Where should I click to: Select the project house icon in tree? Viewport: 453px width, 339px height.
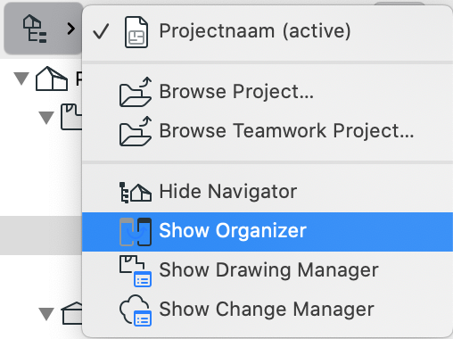(x=52, y=79)
